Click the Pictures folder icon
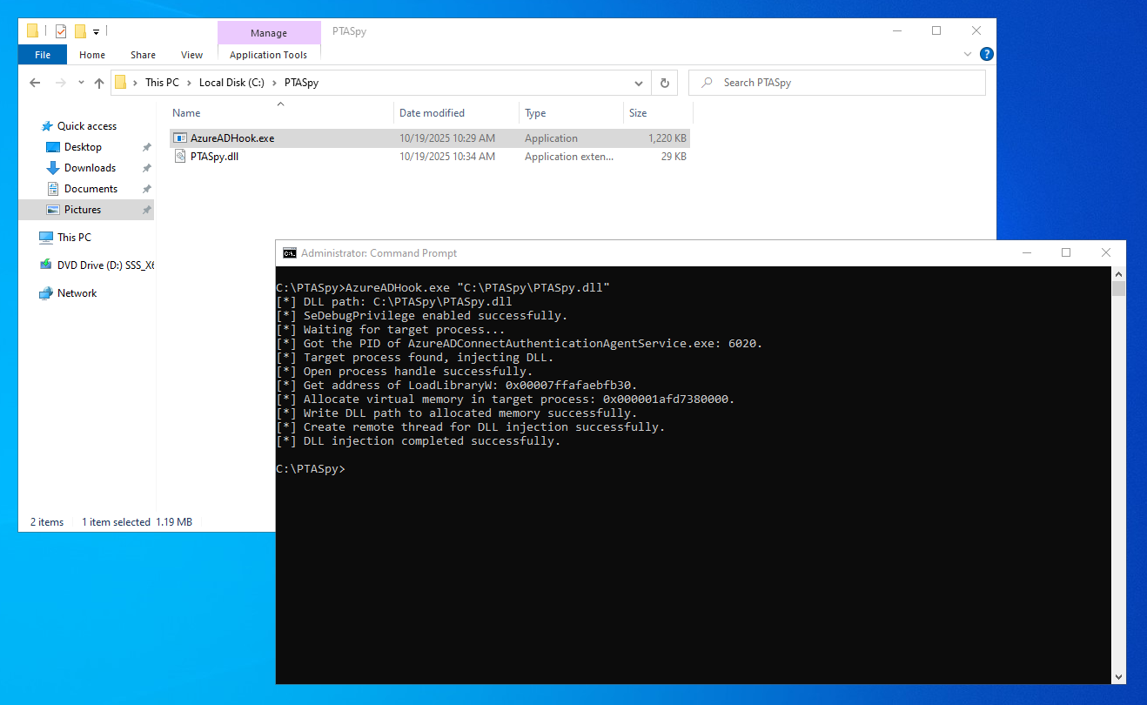The height and width of the screenshot is (705, 1147). pos(53,210)
